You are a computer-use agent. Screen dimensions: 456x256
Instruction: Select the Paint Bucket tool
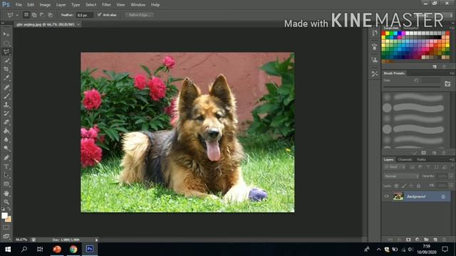click(6, 131)
